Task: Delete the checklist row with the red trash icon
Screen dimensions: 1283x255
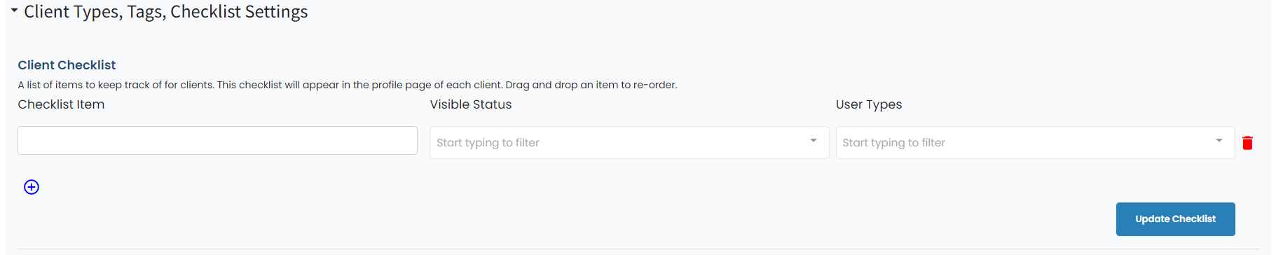Action: pyautogui.click(x=1247, y=143)
